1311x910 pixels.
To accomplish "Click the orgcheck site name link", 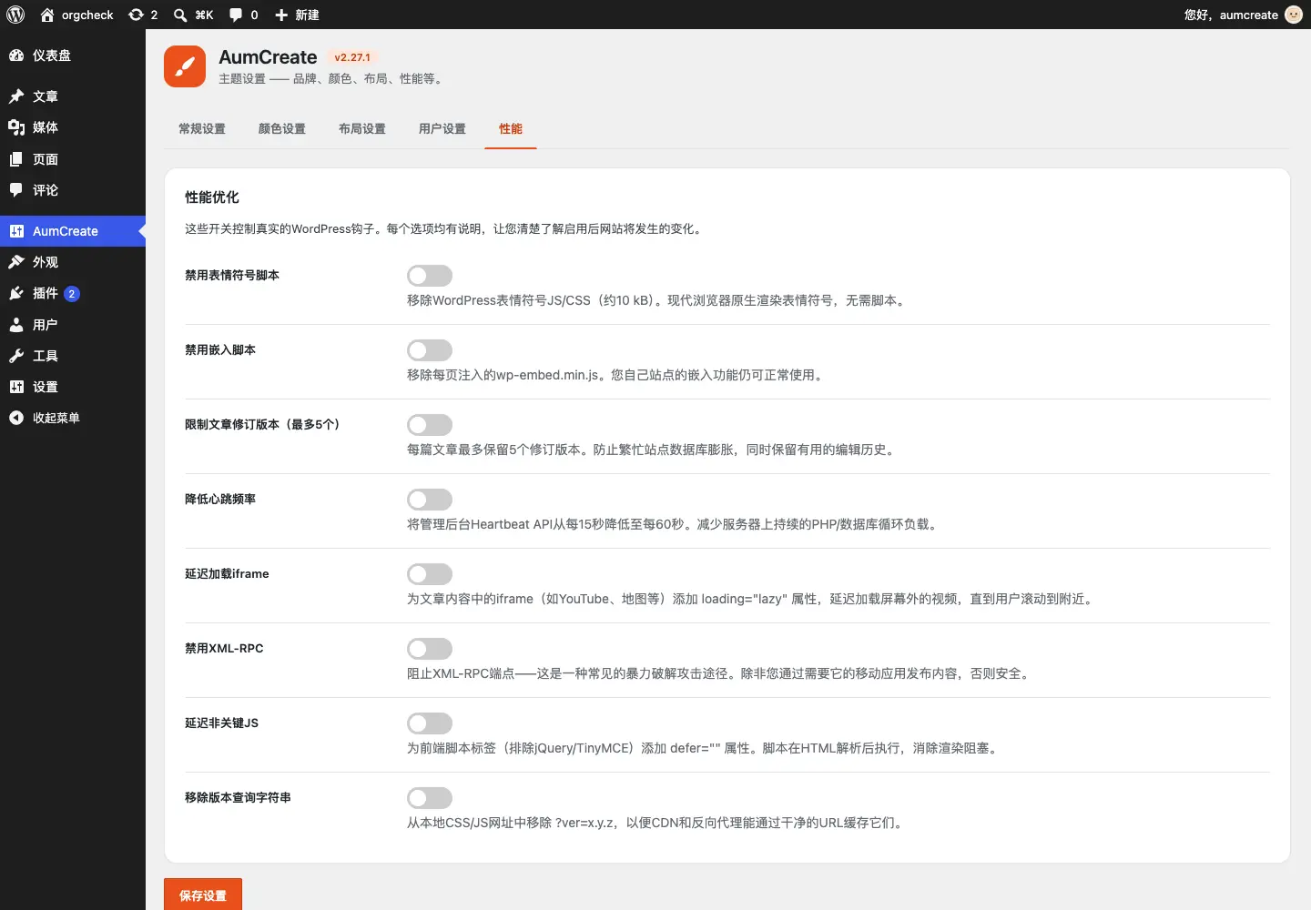I will pyautogui.click(x=87, y=15).
